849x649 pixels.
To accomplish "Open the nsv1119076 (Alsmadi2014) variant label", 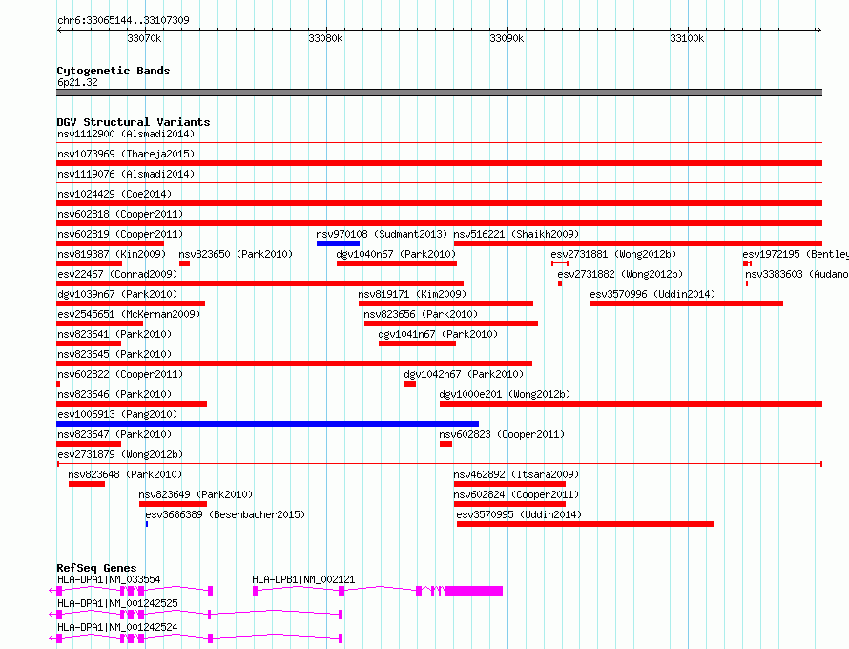I will (126, 174).
